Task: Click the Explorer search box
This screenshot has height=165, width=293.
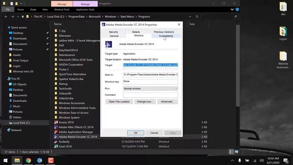Action: coord(220,16)
